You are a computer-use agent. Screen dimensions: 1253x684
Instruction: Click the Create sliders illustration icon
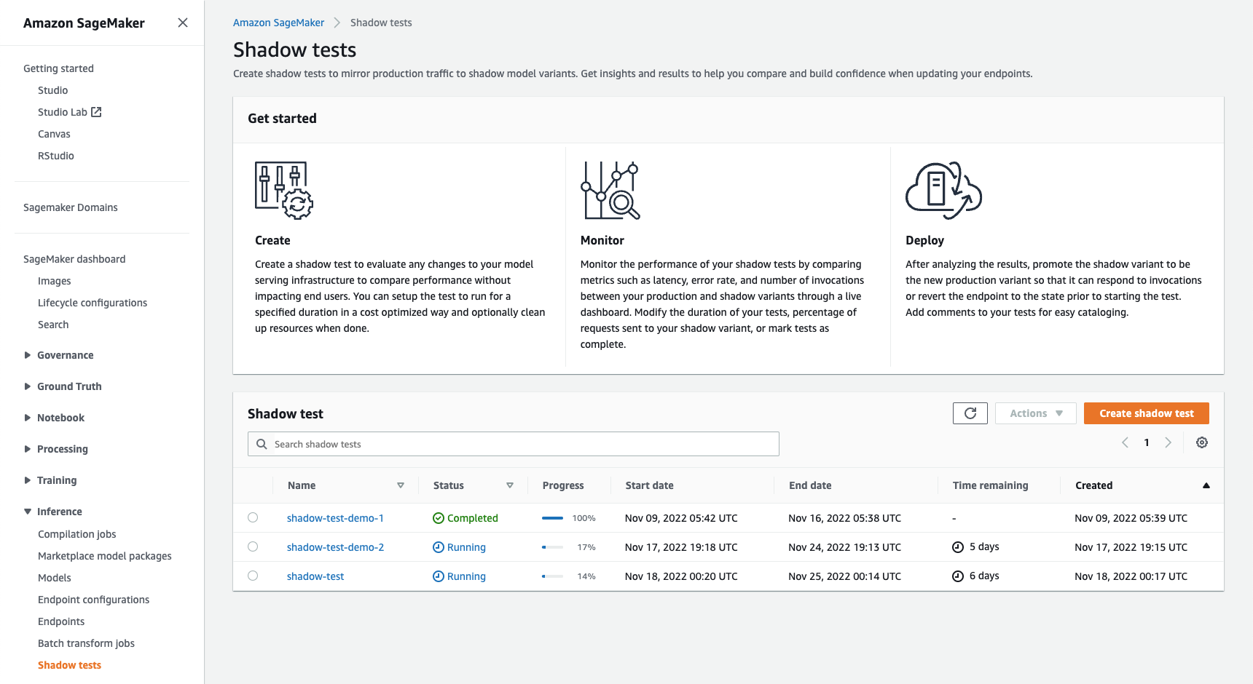(283, 190)
